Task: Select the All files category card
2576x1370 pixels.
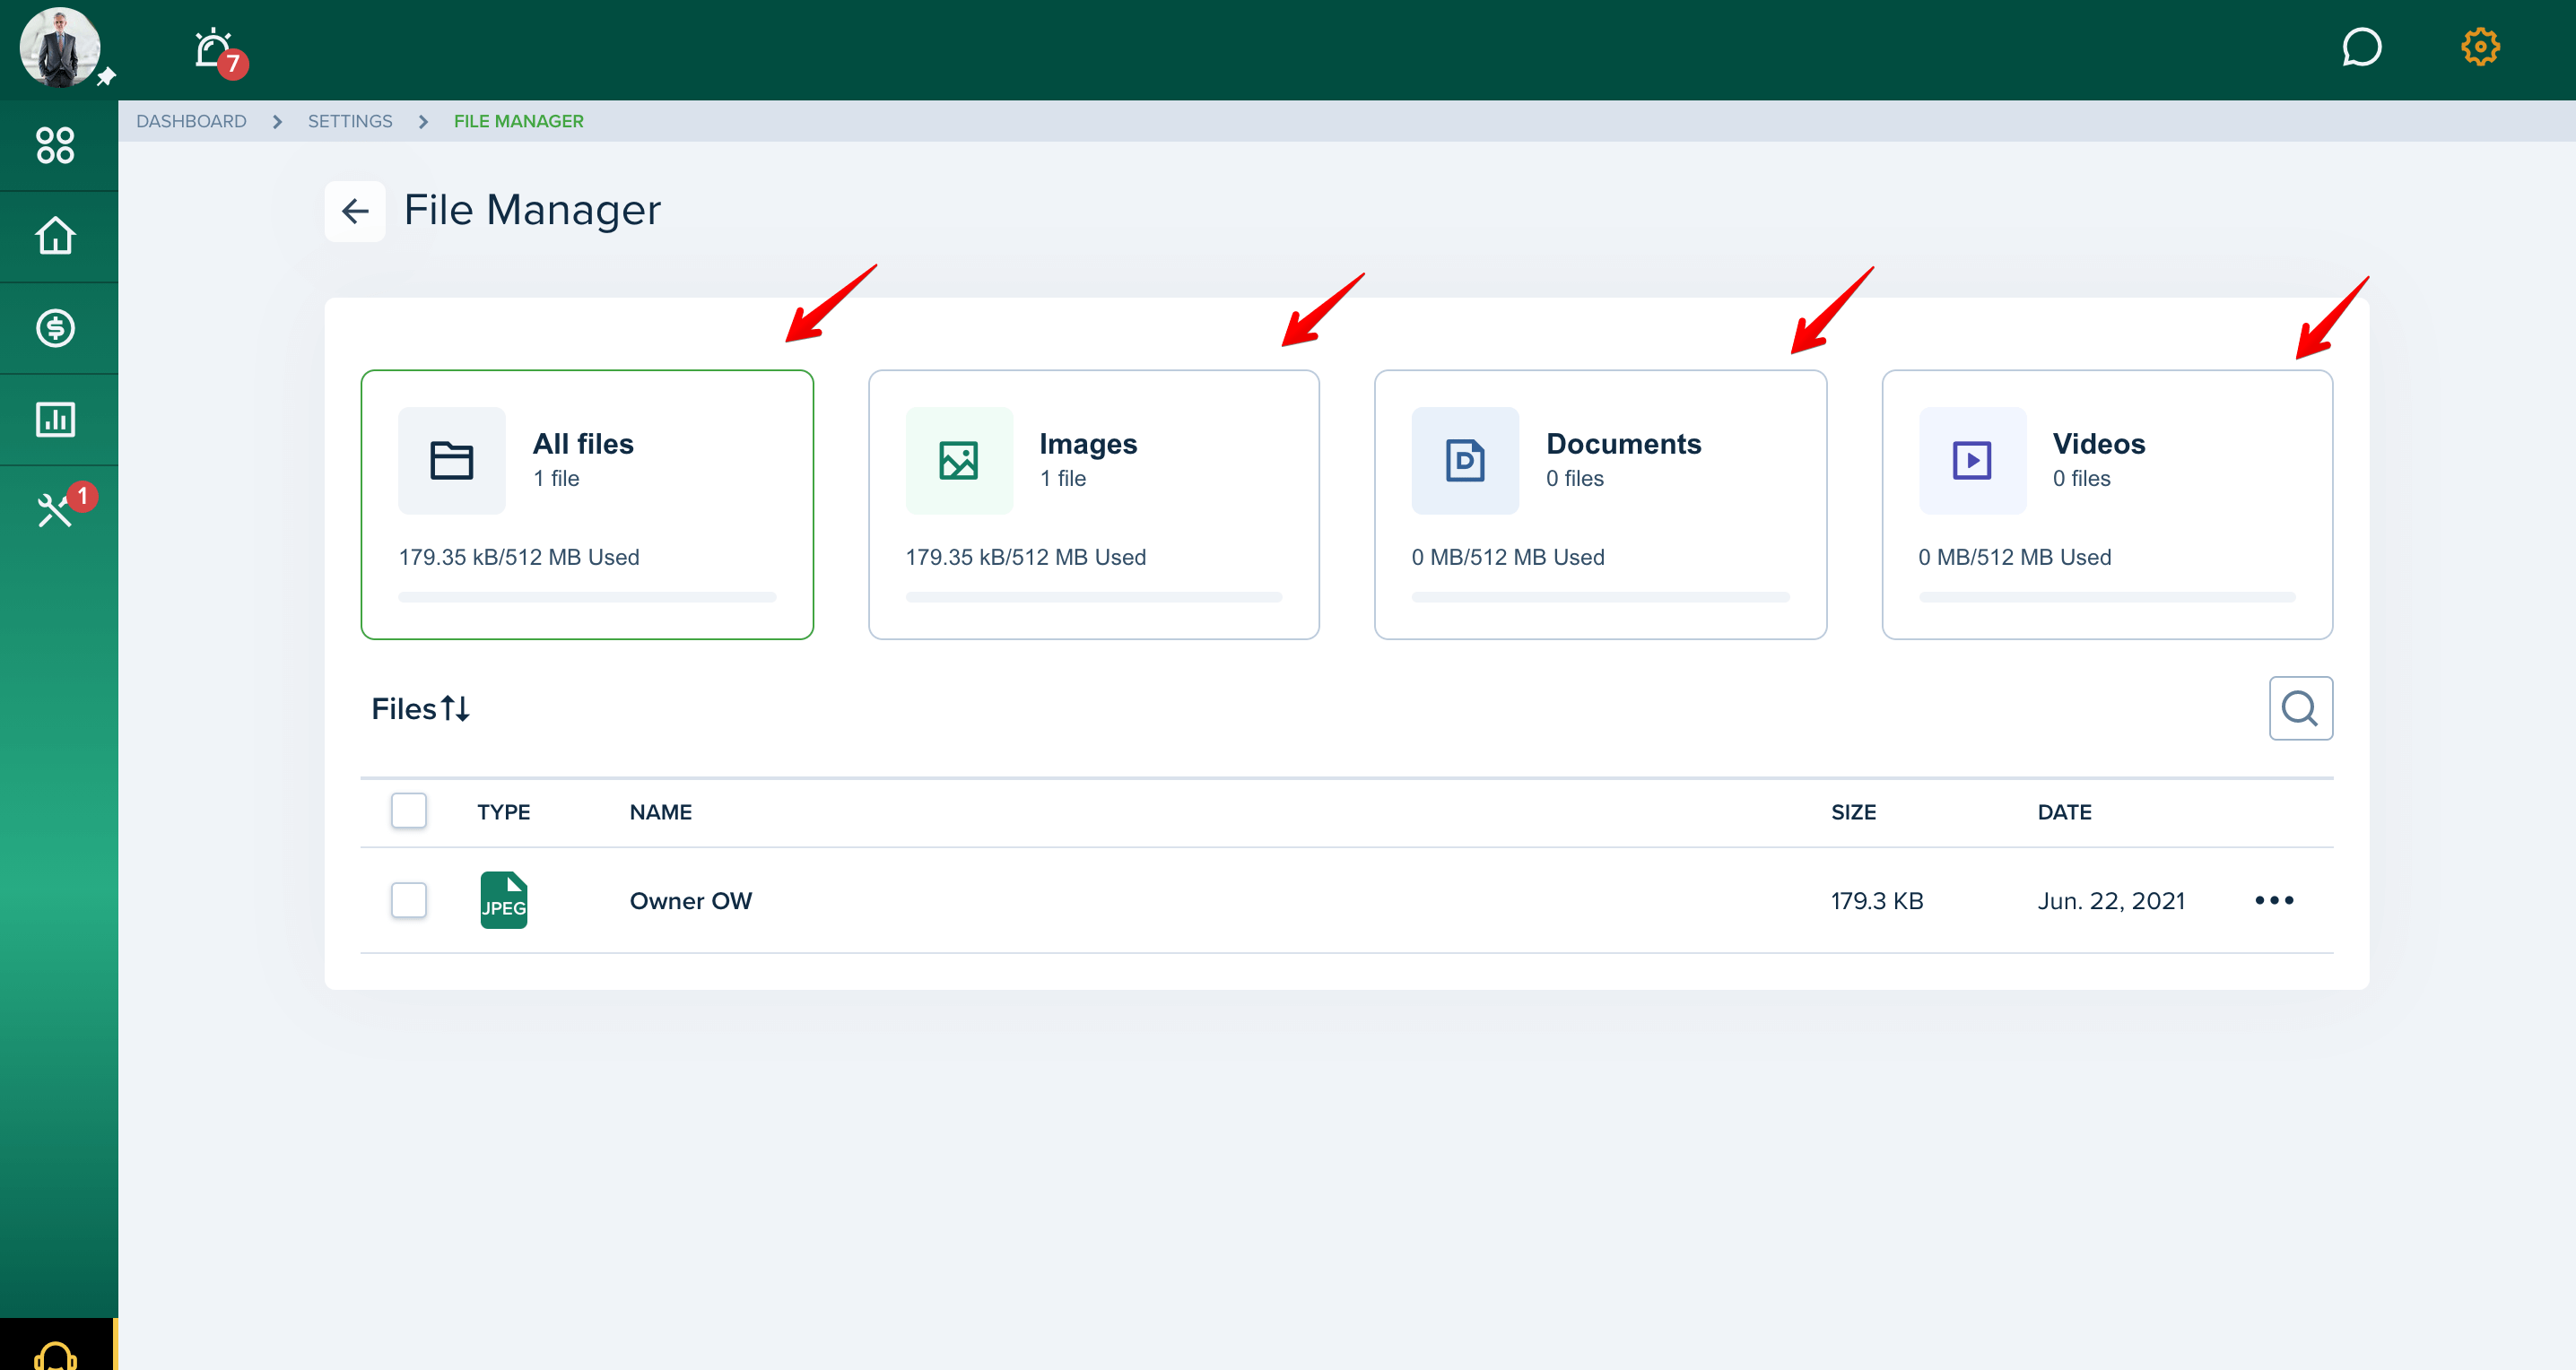Action: pos(587,505)
